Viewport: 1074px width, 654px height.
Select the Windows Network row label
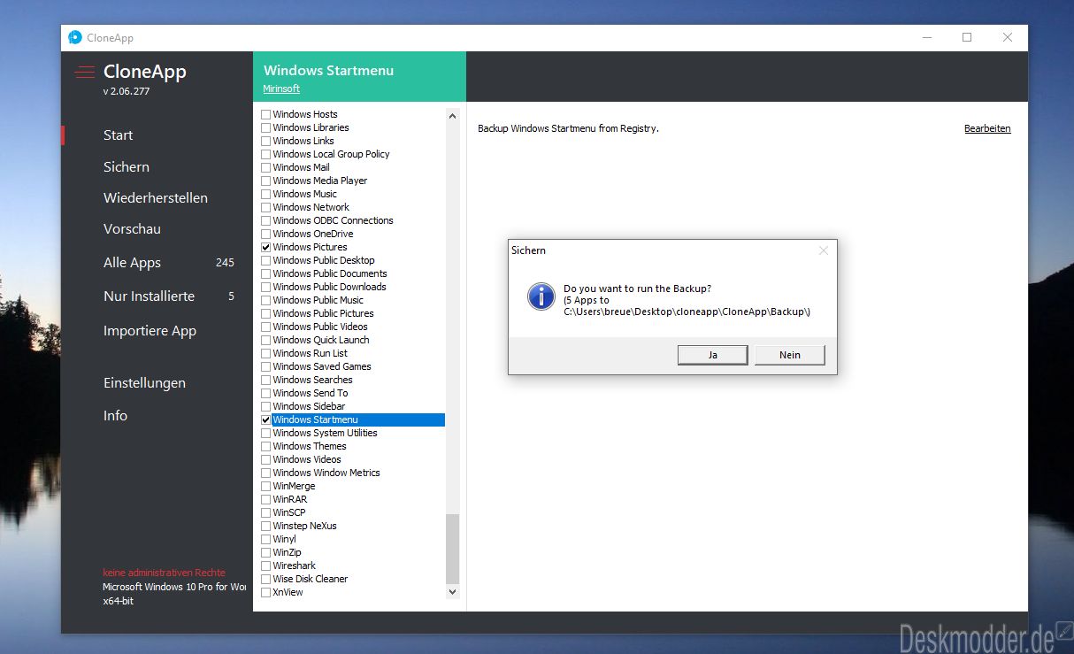coord(311,207)
